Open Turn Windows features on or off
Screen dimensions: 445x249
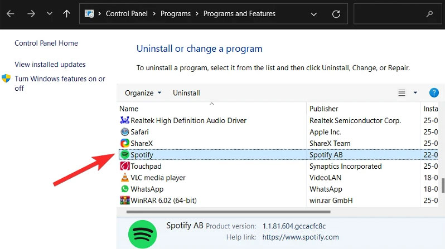[60, 84]
